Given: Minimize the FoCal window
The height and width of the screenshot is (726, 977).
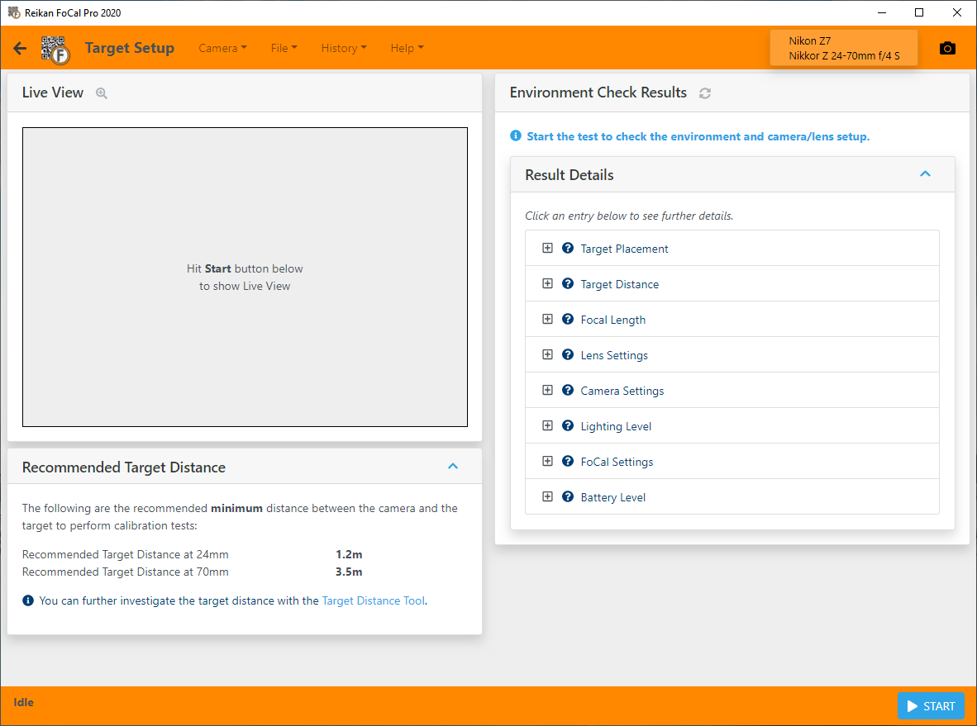Looking at the screenshot, I should 882,12.
